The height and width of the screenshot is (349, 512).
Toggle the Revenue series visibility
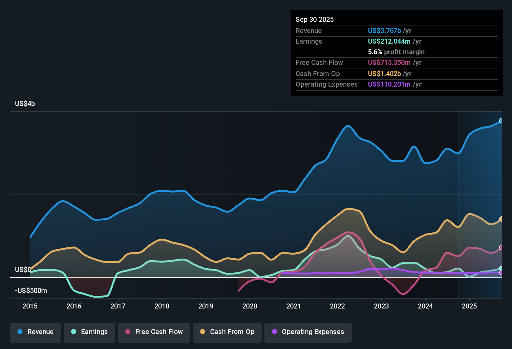tap(35, 332)
